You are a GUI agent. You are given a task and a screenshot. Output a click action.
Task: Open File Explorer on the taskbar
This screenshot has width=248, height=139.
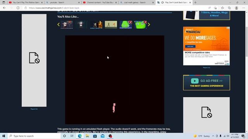coord(87,136)
